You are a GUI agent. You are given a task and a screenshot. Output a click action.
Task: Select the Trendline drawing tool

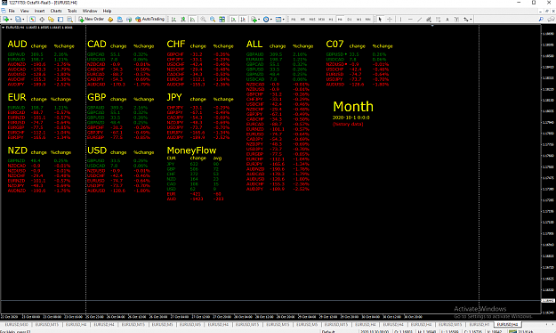[420, 20]
